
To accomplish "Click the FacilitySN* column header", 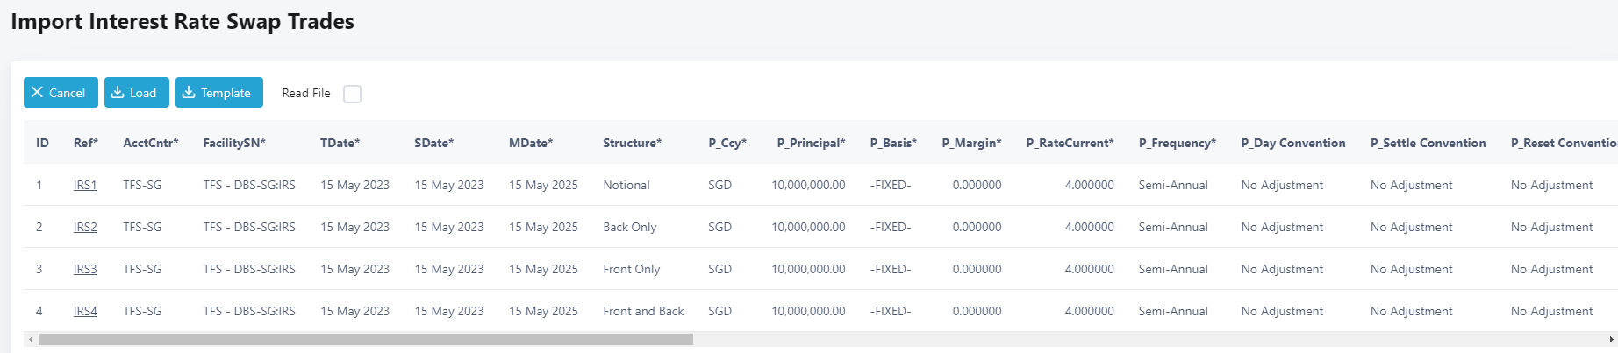I will pyautogui.click(x=234, y=143).
